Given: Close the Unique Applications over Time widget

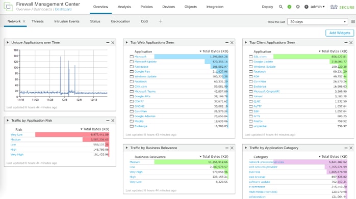Looking at the screenshot, I should [113, 43].
